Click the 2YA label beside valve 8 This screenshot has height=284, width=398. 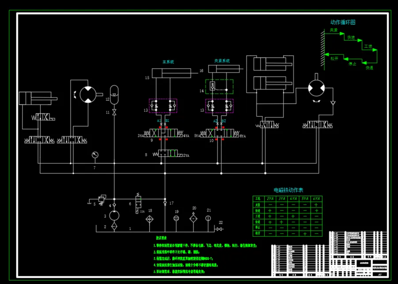(186, 155)
